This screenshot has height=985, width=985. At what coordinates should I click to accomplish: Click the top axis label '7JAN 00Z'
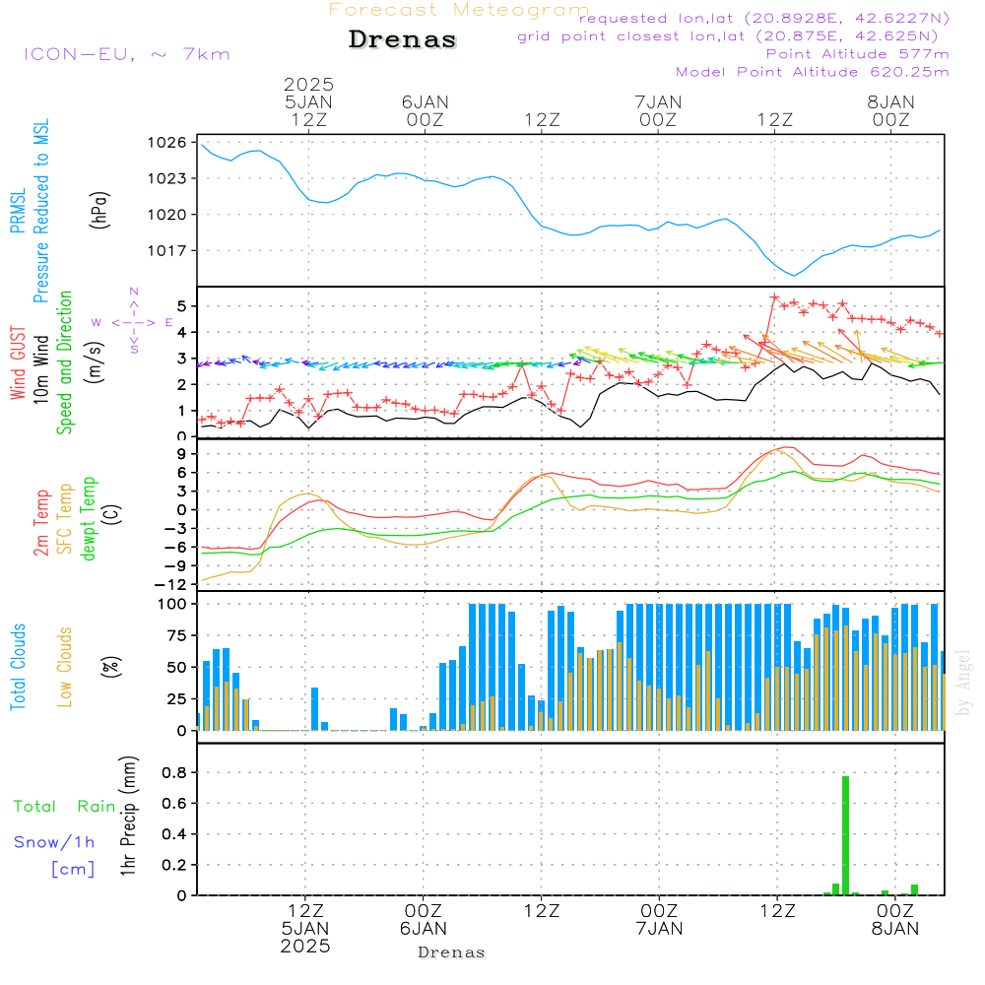(658, 110)
